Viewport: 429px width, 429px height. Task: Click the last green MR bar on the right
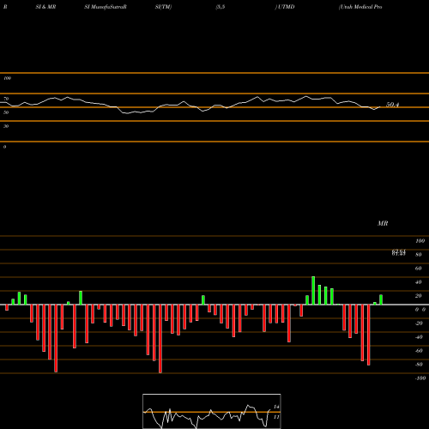point(381,299)
